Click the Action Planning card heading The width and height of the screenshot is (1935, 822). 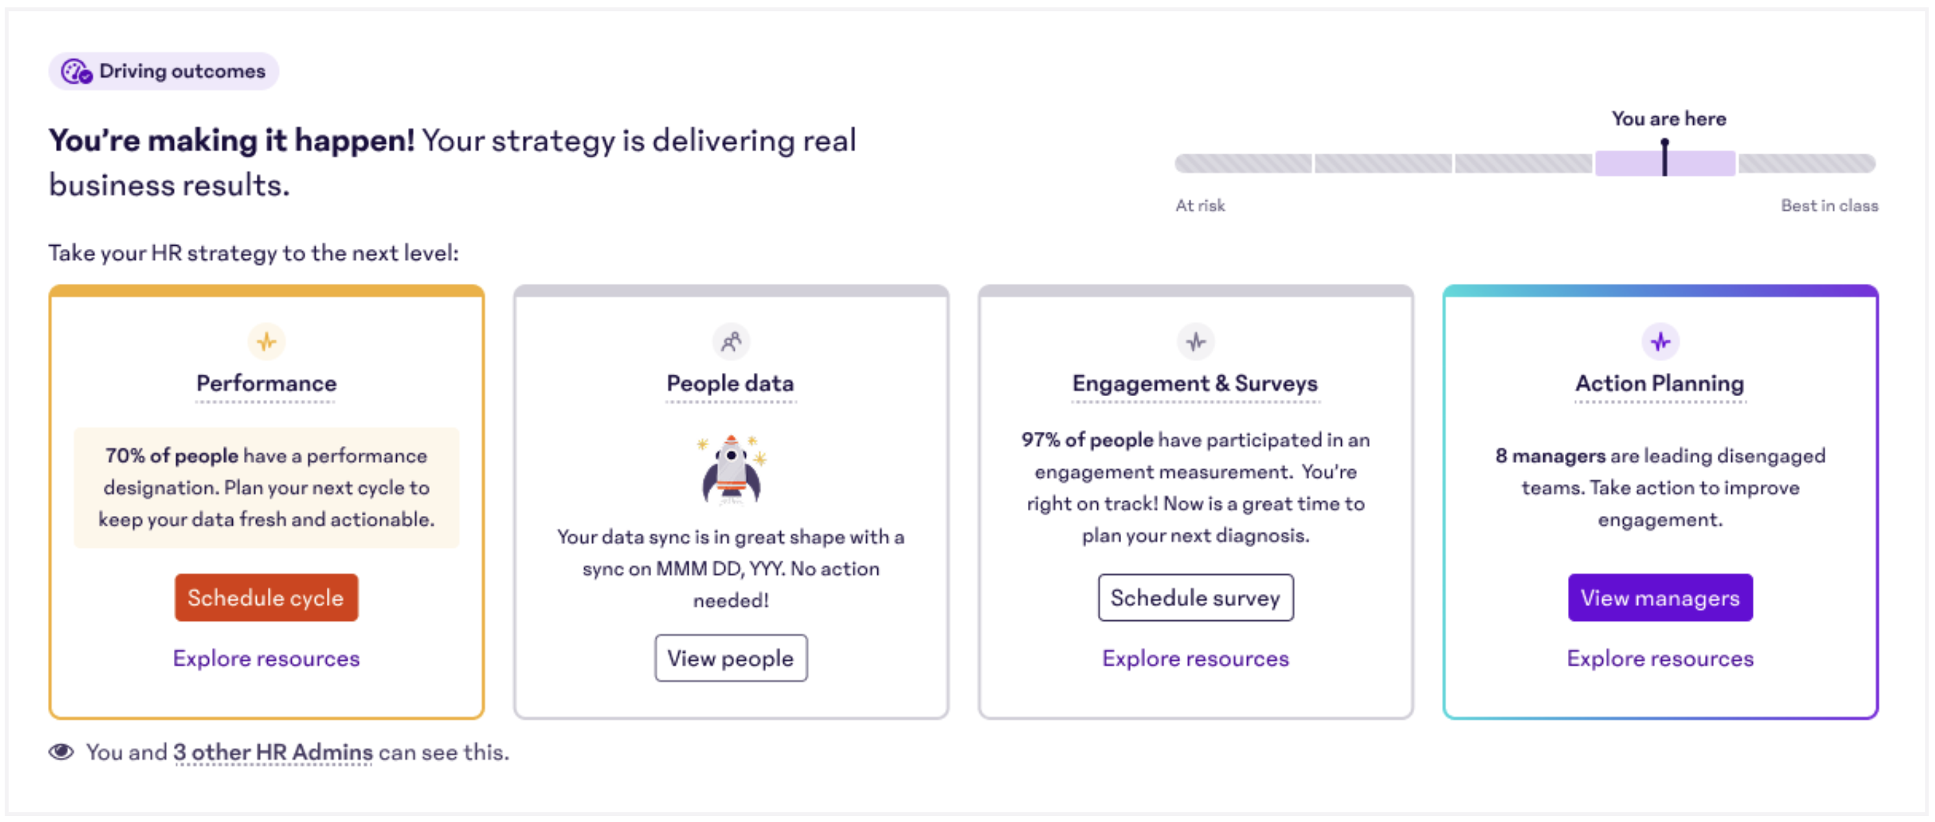[1660, 384]
